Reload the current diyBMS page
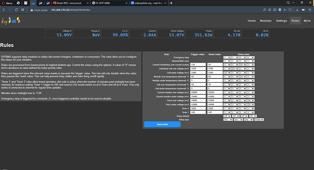This screenshot has height=170, width=314. pos(16,10)
